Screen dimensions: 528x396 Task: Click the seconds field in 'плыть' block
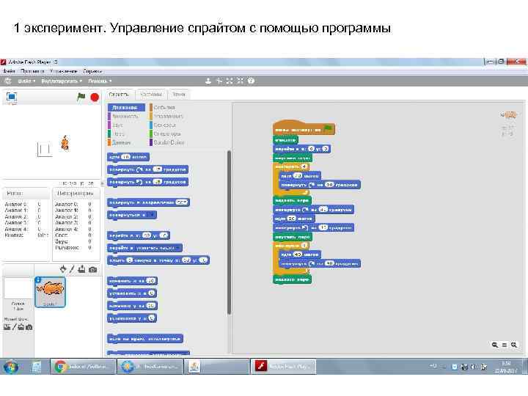tap(130, 260)
